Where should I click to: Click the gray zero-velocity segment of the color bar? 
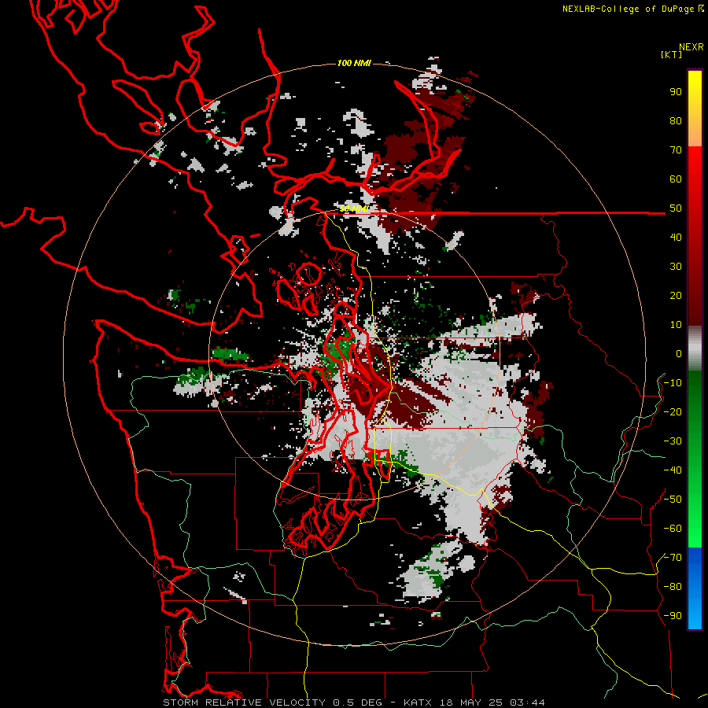695,348
